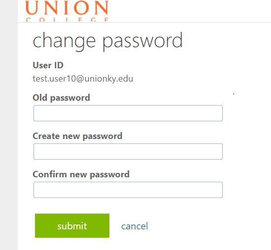The width and height of the screenshot is (271, 250).
Task: Click the Old password label
Action: pyautogui.click(x=62, y=98)
